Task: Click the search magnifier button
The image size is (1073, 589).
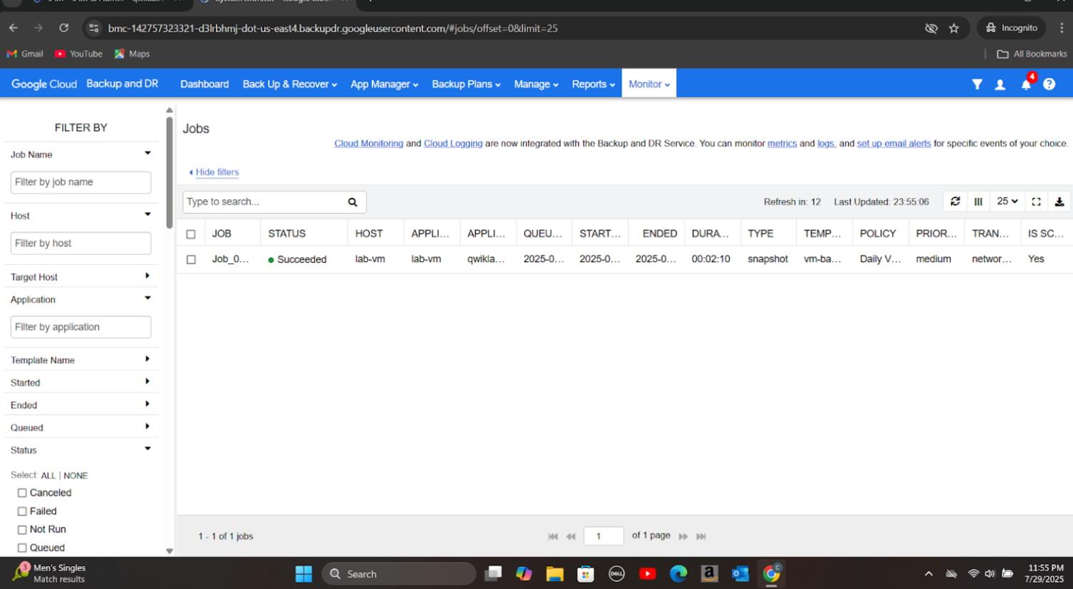Action: pos(352,202)
